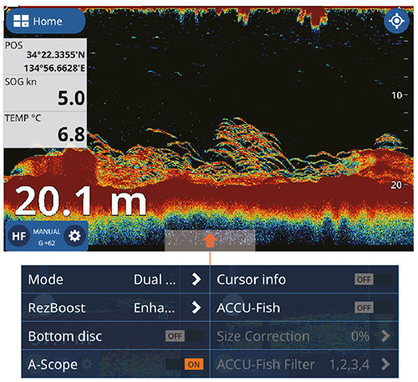This screenshot has width=418, height=382.
Task: Turn on the Cursor info switch
Action: click(x=373, y=279)
